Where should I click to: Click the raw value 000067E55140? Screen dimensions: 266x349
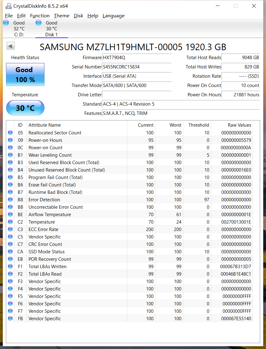[x=236, y=319]
